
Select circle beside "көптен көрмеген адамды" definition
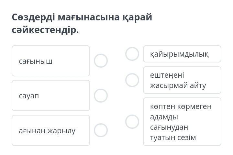132,122
